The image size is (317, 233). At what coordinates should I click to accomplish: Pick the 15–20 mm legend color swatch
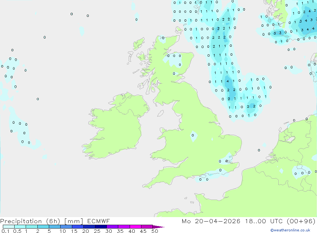(x=78, y=227)
